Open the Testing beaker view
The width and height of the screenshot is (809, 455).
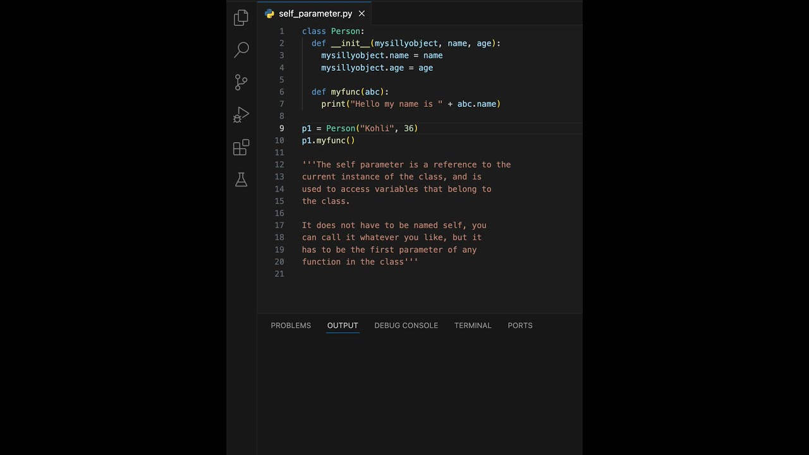point(241,179)
